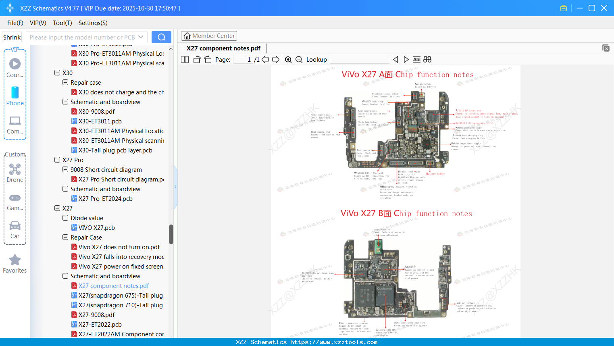614x346 pixels.
Task: Toggle Abl whole-word match icon
Action: point(416,59)
